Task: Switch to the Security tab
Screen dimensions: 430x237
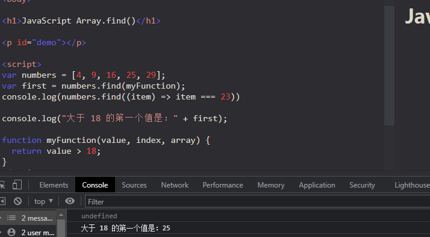Action: 362,185
